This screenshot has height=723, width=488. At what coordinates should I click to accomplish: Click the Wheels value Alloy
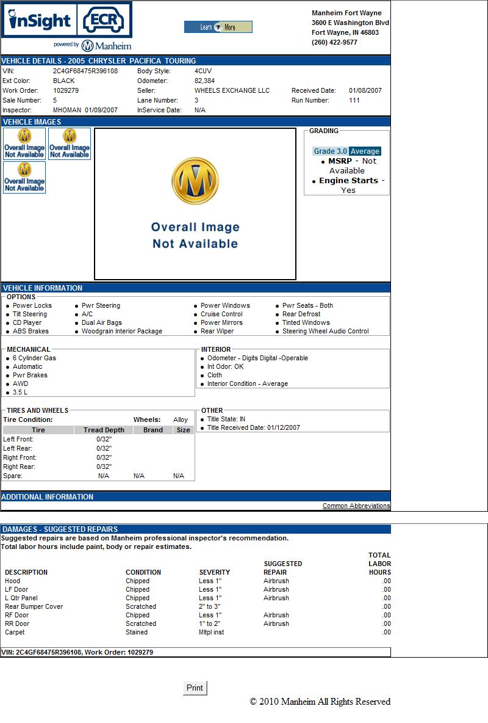pos(181,420)
